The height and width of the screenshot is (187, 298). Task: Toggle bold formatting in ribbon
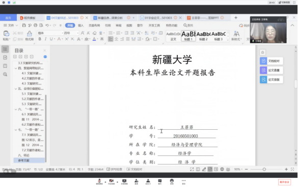point(40,39)
